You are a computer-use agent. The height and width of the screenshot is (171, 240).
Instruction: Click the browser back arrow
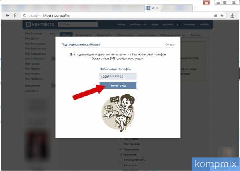point(7,15)
